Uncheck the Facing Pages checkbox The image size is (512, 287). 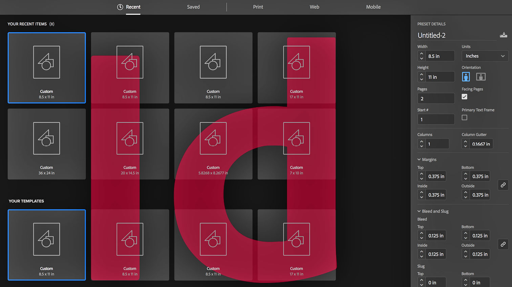click(465, 97)
